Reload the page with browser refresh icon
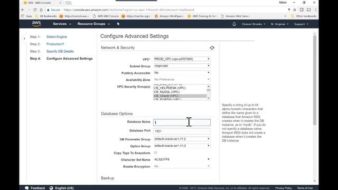Viewport: 338px width, 190px height. click(35, 10)
